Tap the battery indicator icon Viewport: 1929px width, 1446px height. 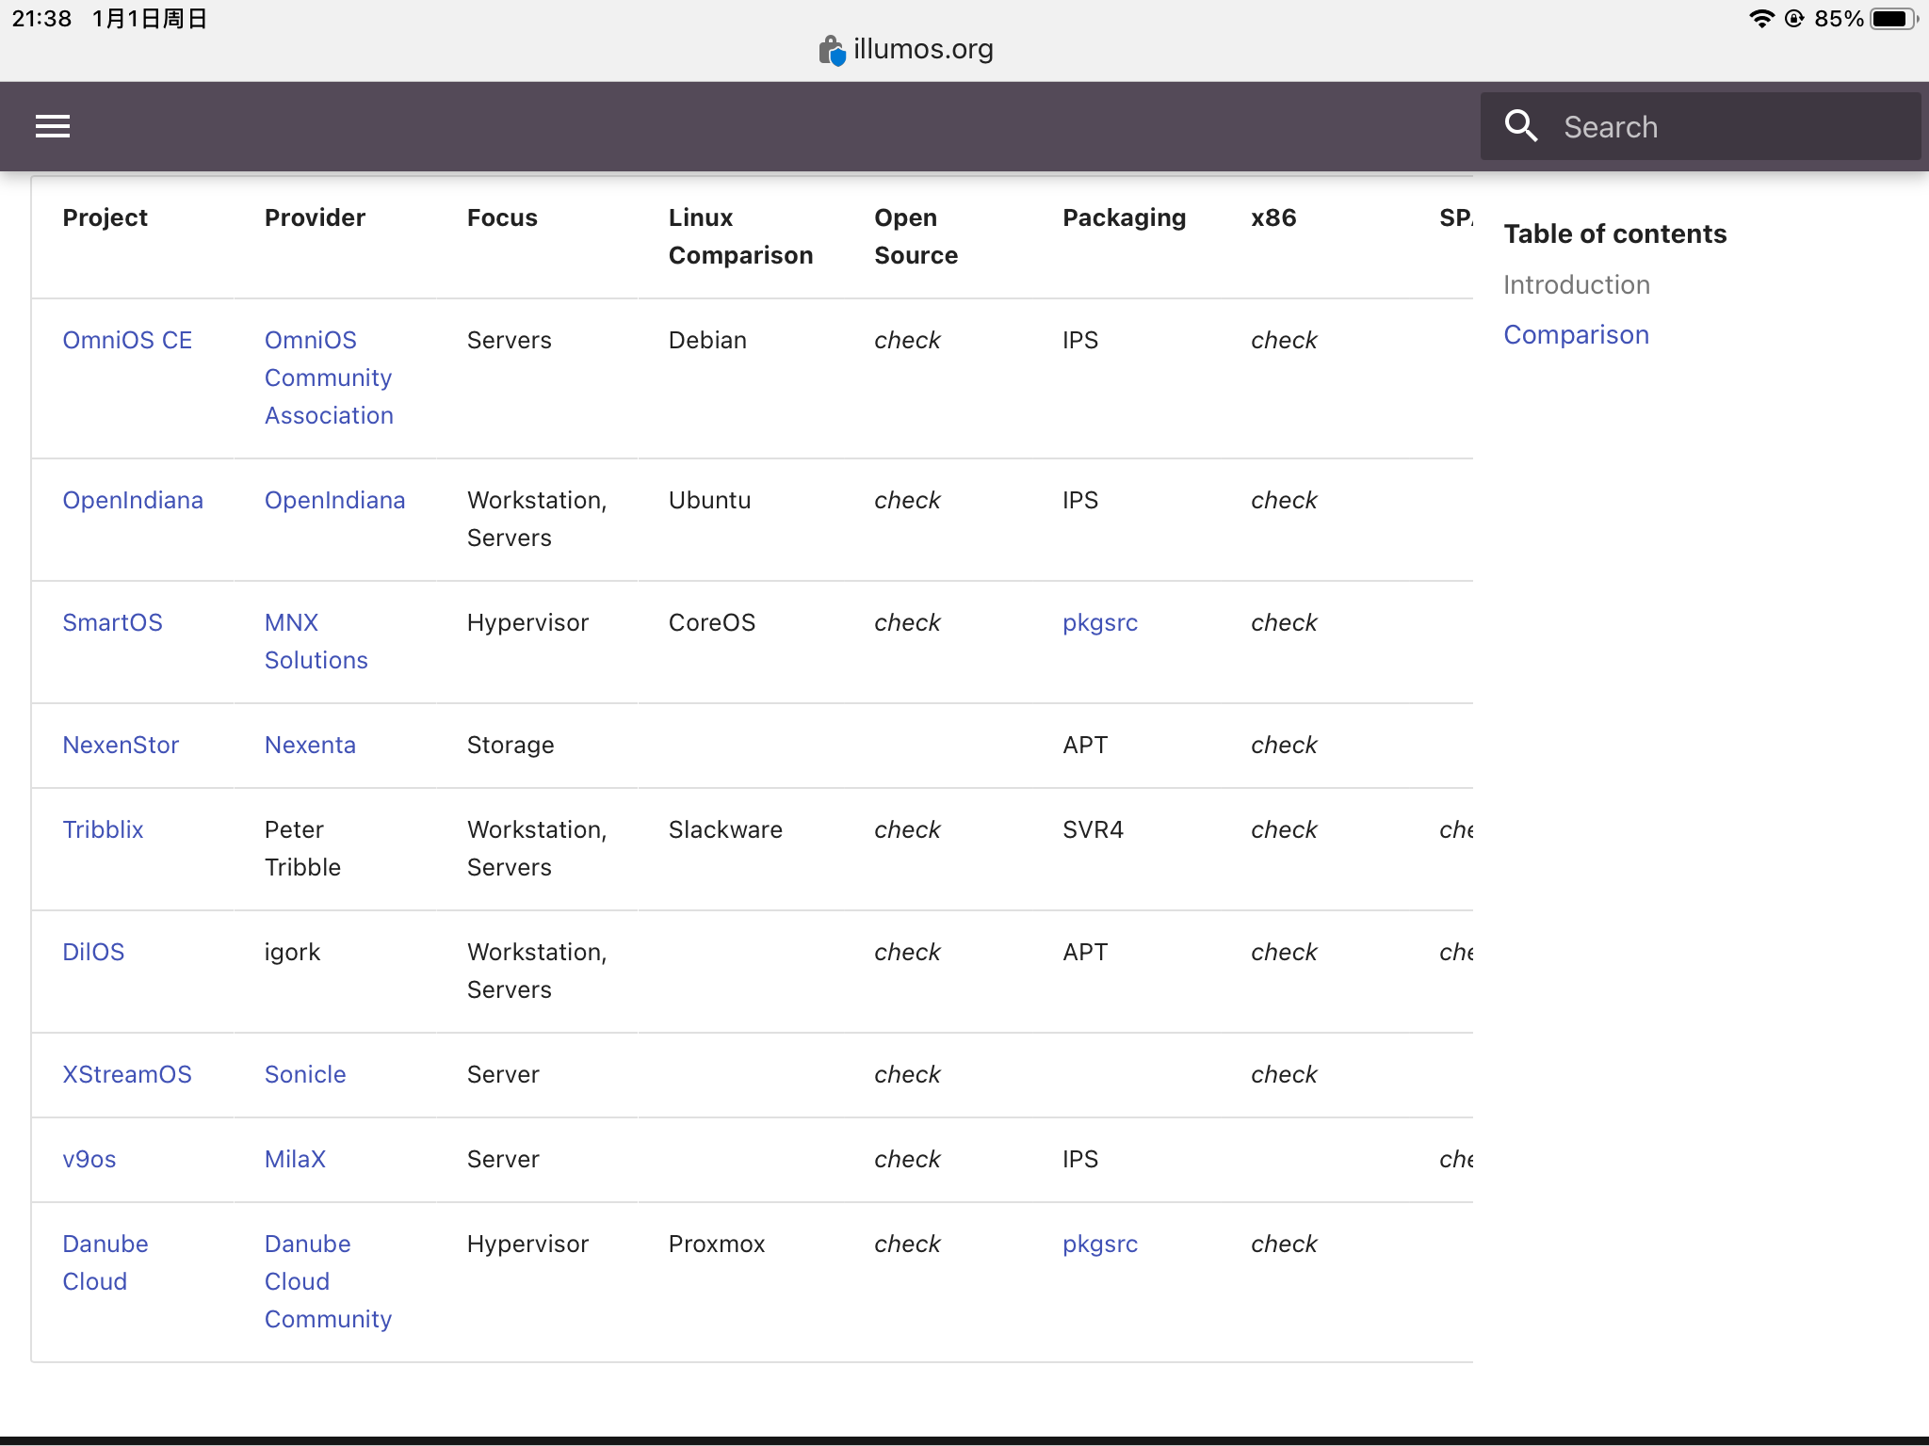tap(1893, 19)
